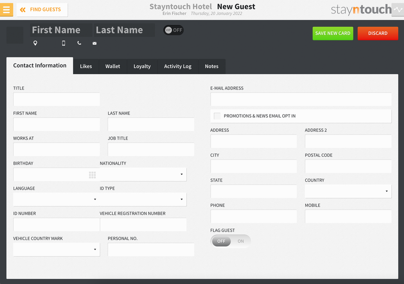The width and height of the screenshot is (404, 284).
Task: Focus the form First Name field
Action: [56, 124]
